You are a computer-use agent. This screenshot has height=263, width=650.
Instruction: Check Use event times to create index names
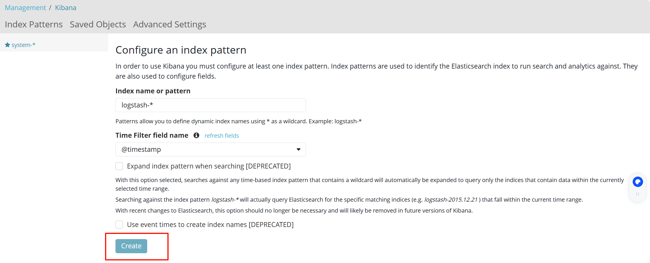[x=119, y=225]
